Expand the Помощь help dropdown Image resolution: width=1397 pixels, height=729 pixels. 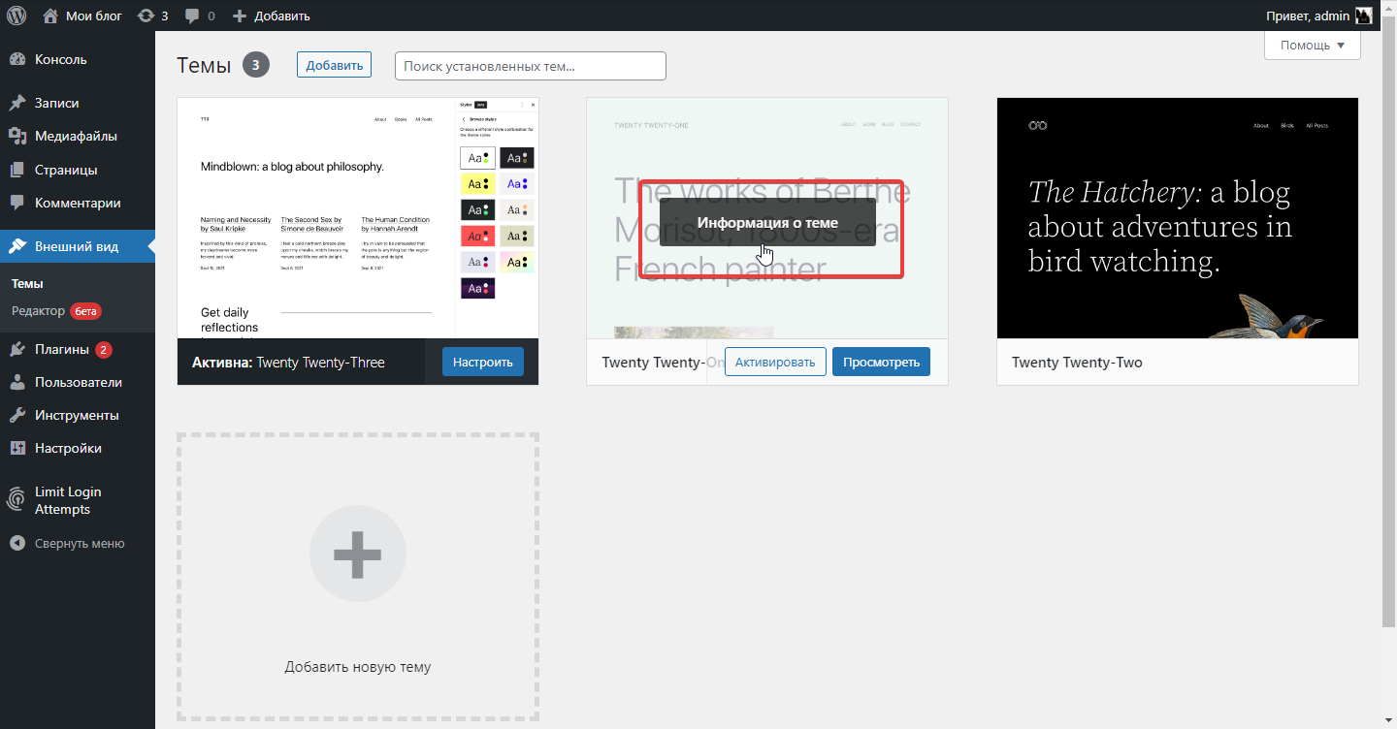click(1313, 45)
